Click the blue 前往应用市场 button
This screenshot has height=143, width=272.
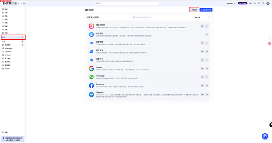tap(206, 10)
